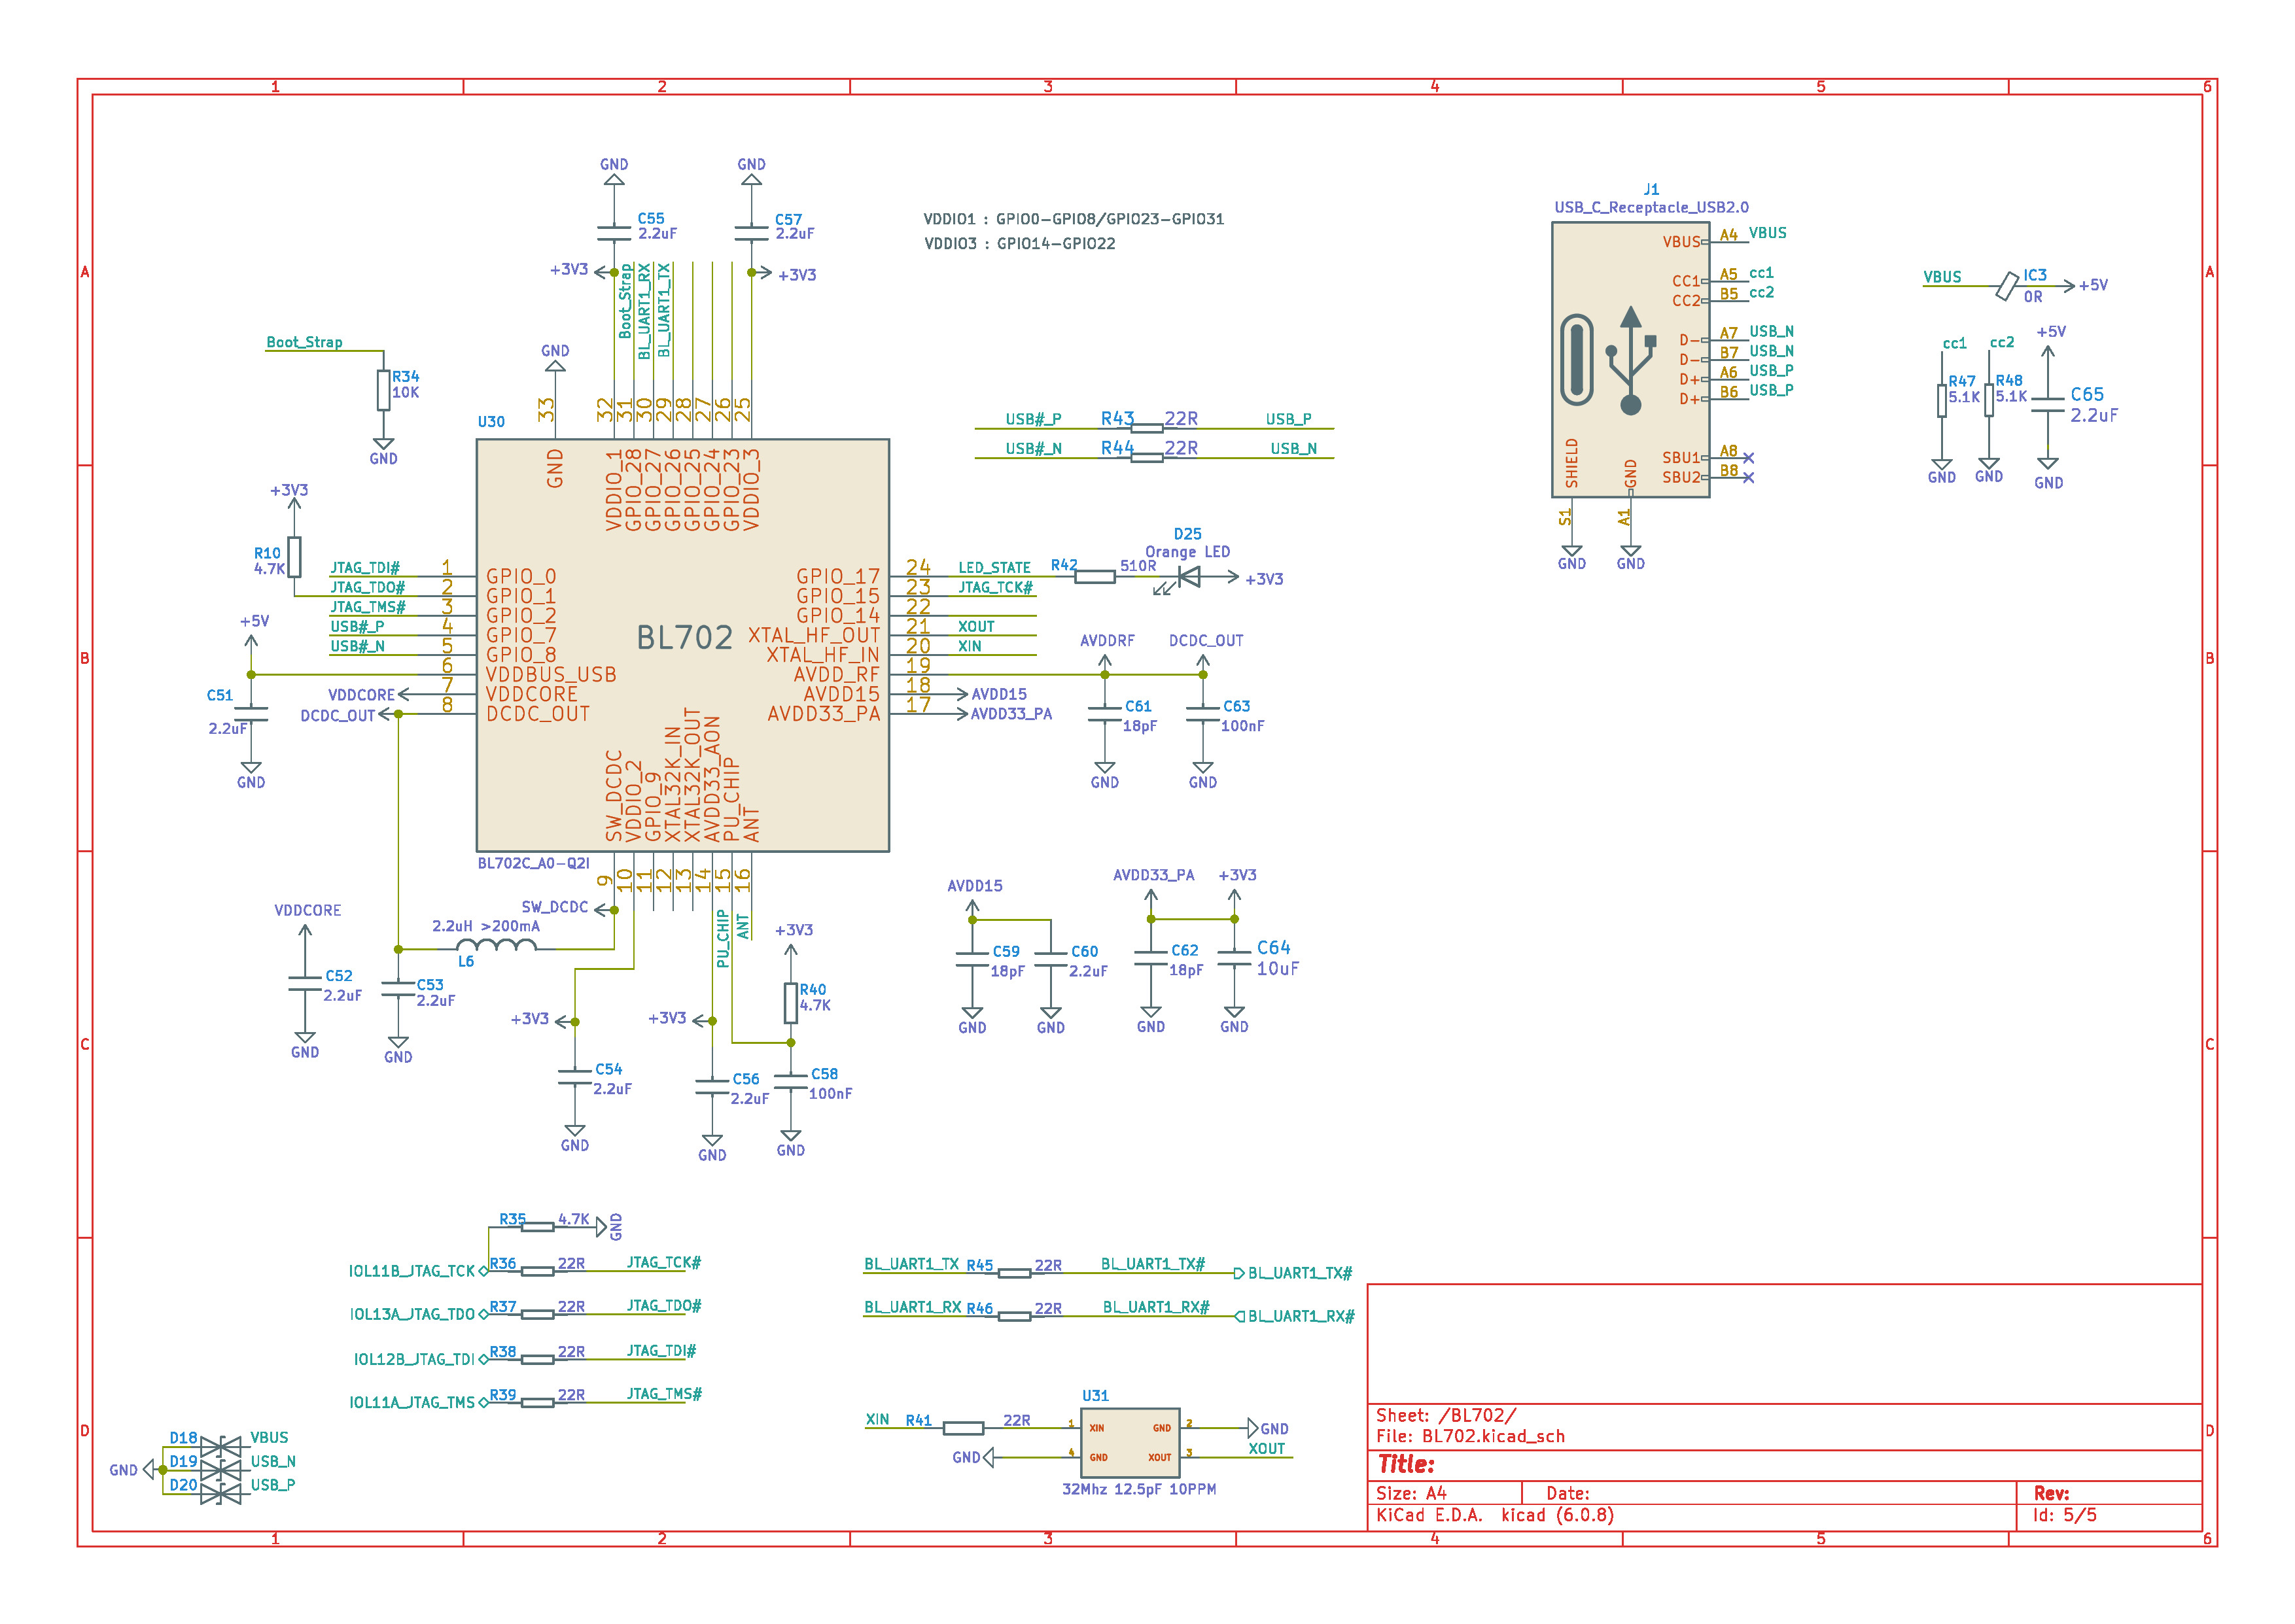Select the R48 5.1K resistor on cc2
Screen dimensions: 2295x1624
[1989, 401]
